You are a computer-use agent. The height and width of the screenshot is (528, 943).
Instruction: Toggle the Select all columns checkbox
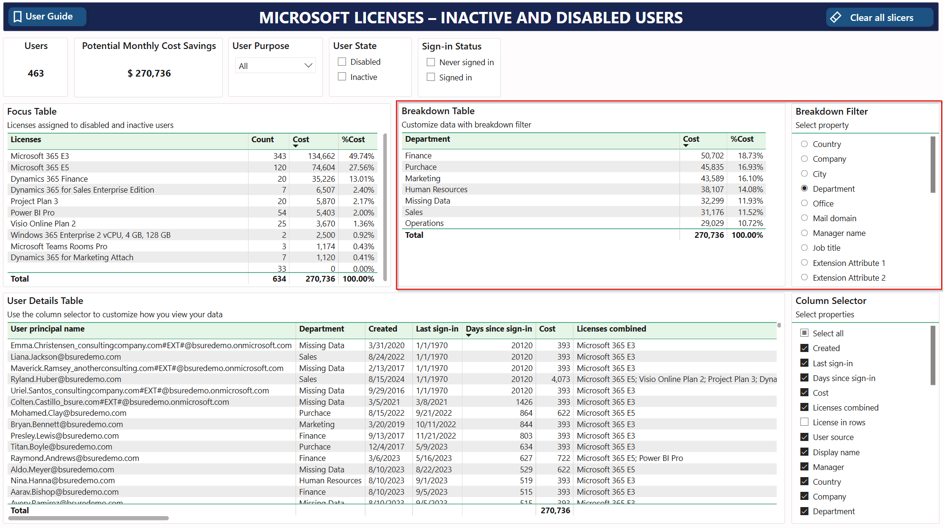[x=804, y=333]
